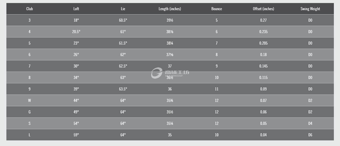Select the 20.5° loft value
This screenshot has height=146, width=340.
point(76,32)
